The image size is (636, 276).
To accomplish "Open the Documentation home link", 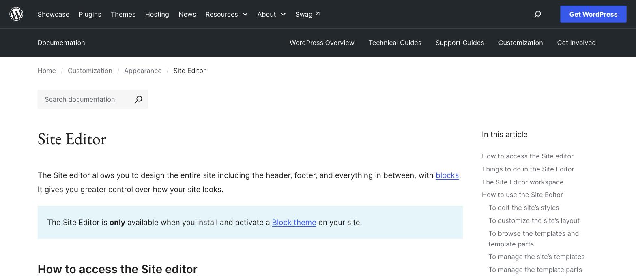I will pos(61,43).
